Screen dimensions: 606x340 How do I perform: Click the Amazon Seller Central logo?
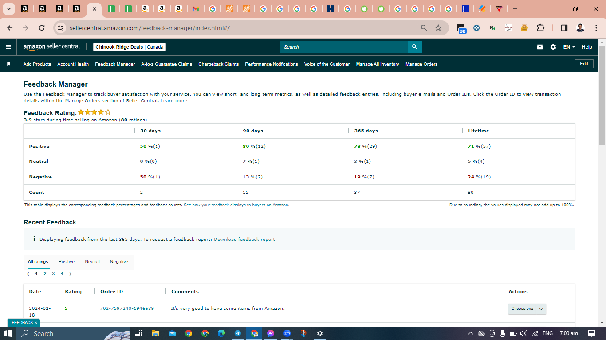[51, 46]
